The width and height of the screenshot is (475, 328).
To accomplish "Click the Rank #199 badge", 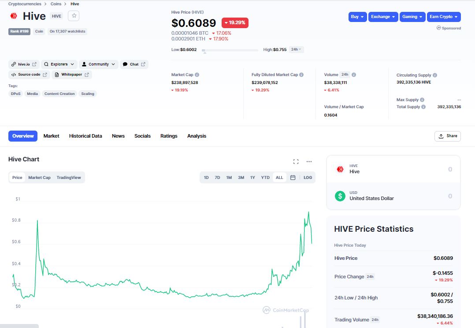I will click(x=19, y=32).
